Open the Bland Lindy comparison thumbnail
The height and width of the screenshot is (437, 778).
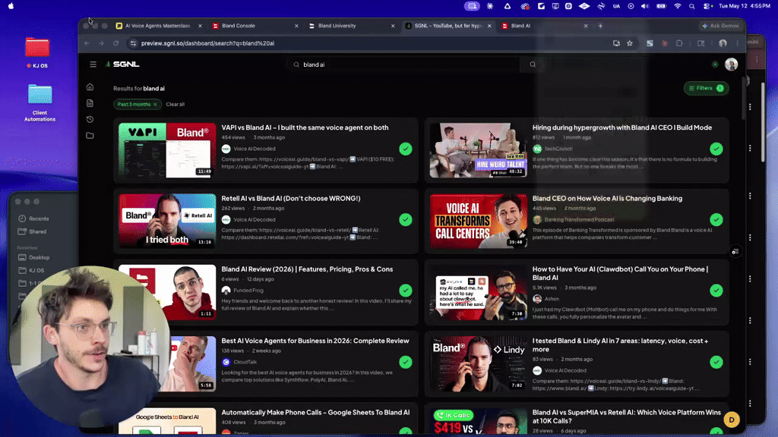[x=478, y=363]
